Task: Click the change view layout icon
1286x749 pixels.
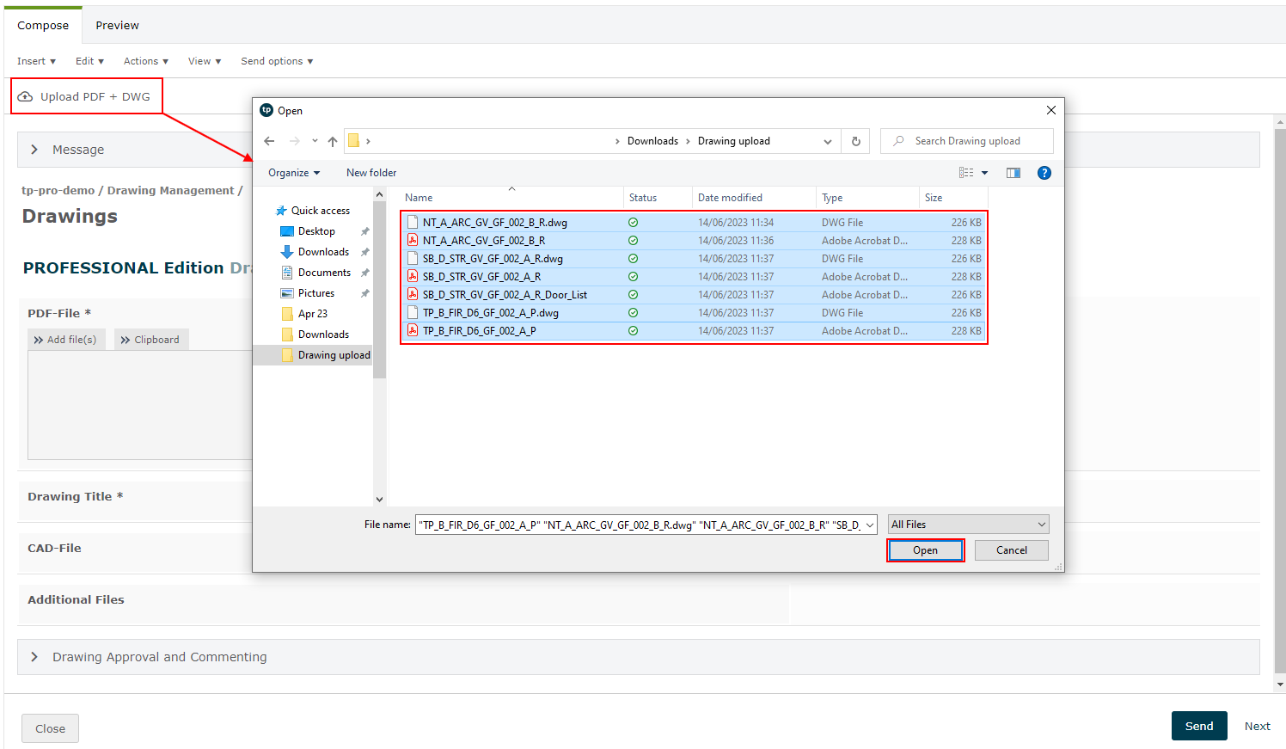Action: (x=966, y=173)
